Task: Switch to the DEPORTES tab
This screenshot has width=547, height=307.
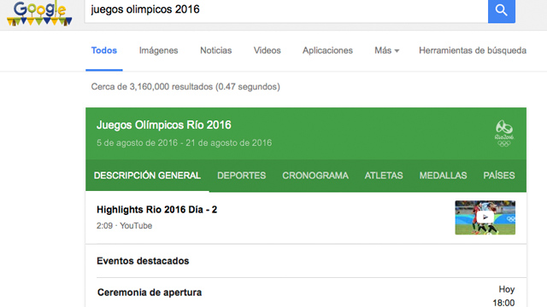Action: [x=241, y=176]
